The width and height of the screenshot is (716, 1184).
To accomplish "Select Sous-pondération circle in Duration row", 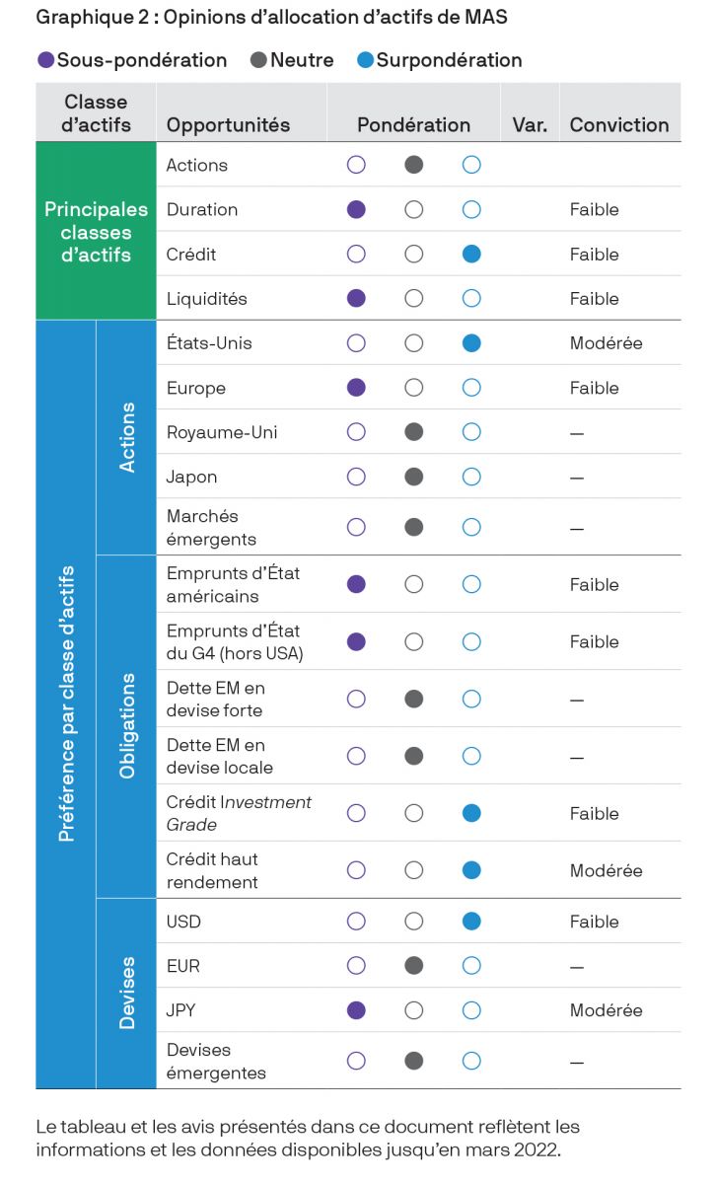I will [356, 209].
